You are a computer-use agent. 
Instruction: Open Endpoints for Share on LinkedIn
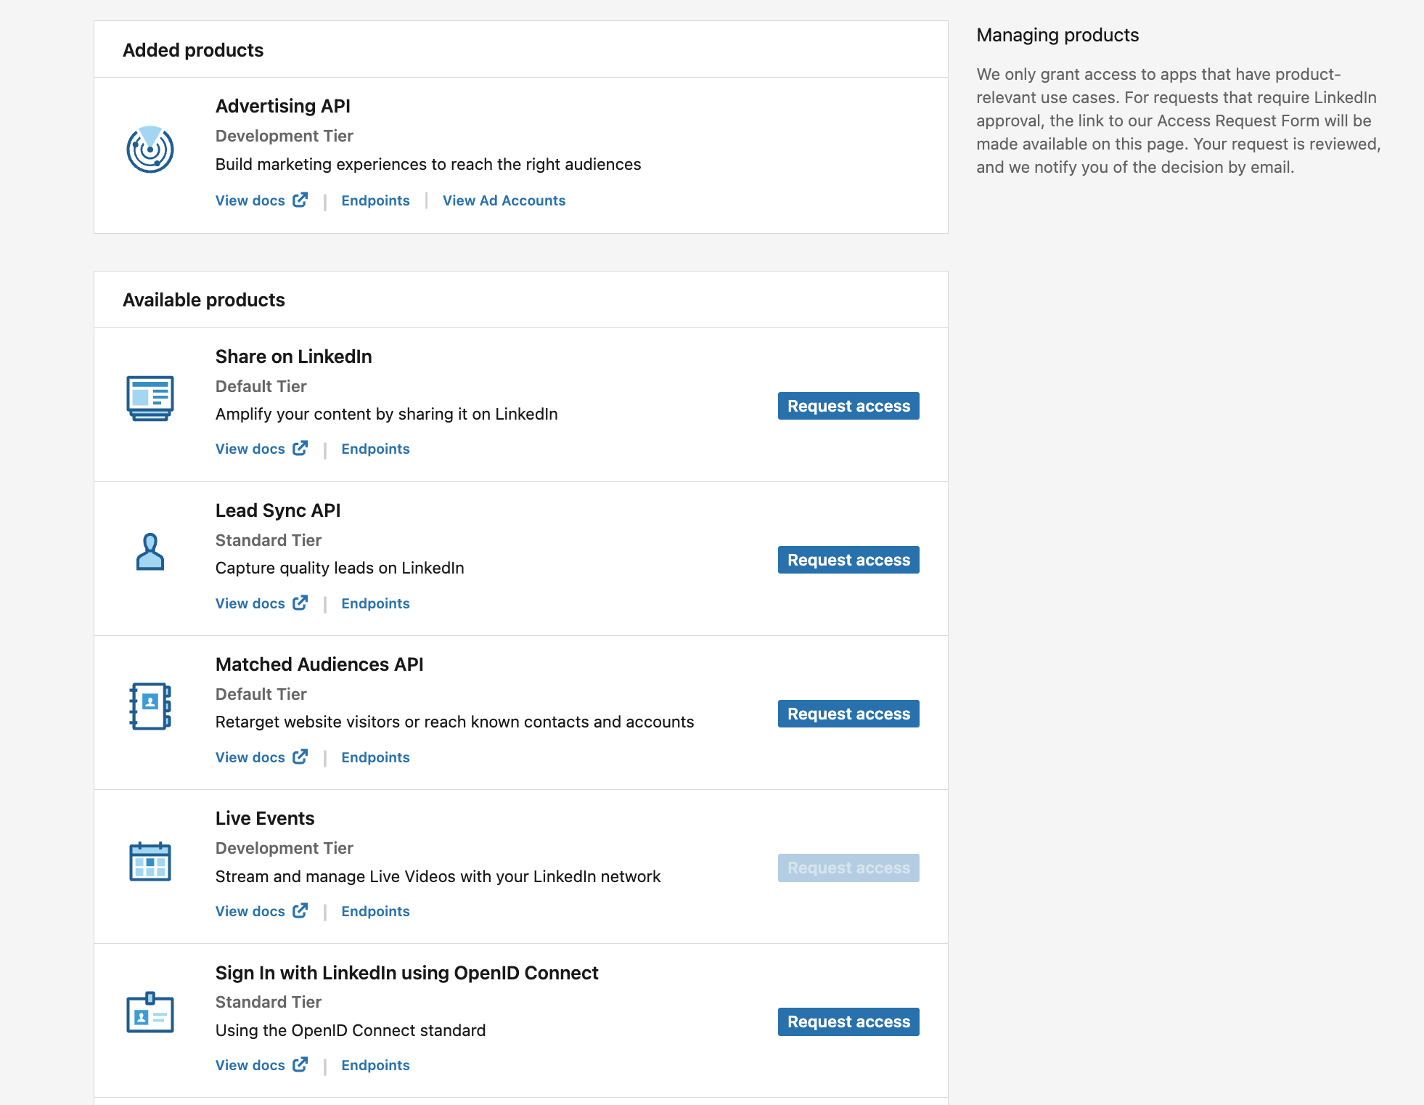[375, 449]
